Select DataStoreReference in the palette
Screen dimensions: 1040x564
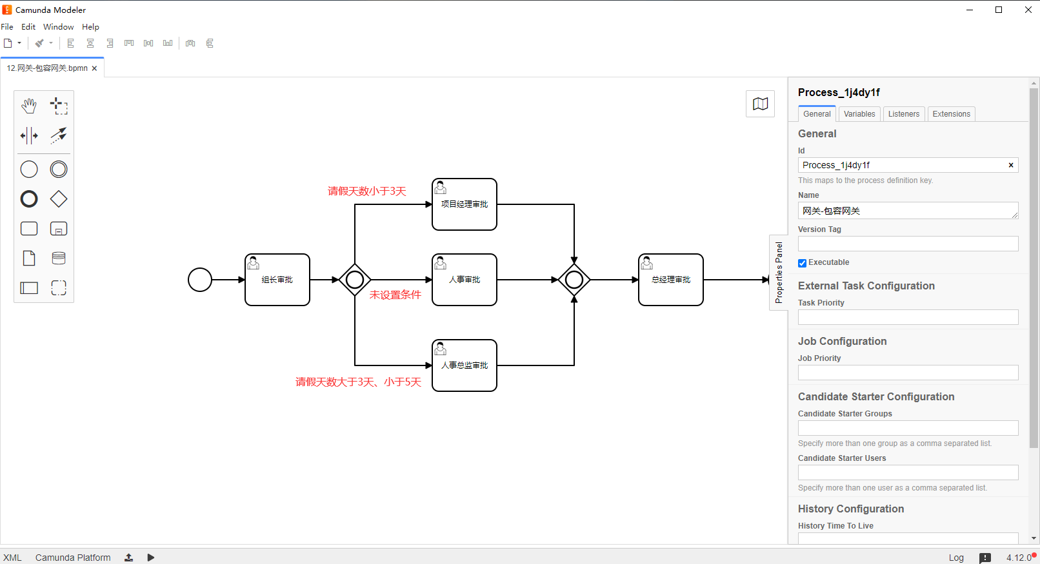pos(59,258)
